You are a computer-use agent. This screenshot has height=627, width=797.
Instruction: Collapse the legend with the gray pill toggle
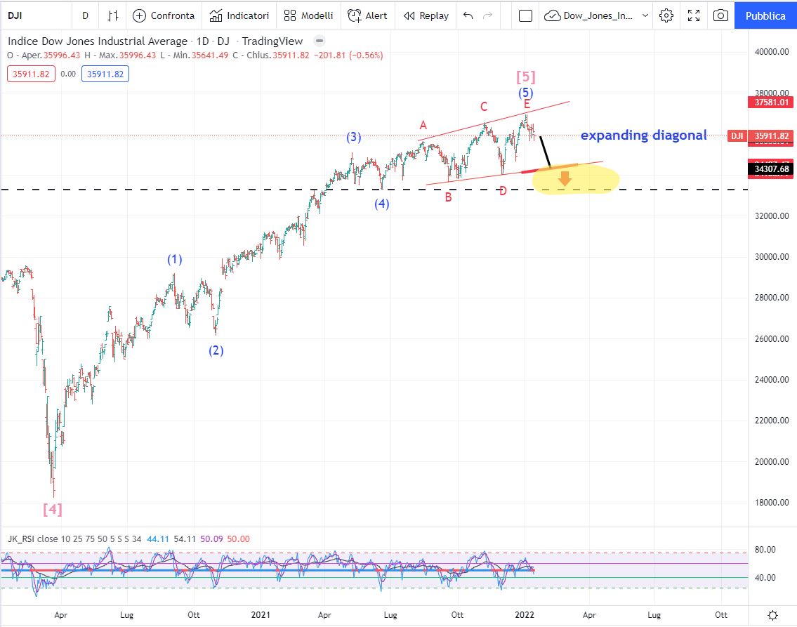[320, 41]
